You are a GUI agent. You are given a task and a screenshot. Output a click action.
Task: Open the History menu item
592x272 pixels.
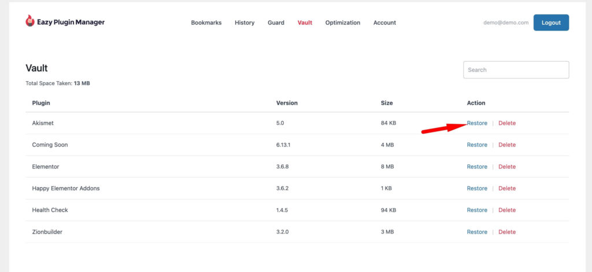coord(245,22)
